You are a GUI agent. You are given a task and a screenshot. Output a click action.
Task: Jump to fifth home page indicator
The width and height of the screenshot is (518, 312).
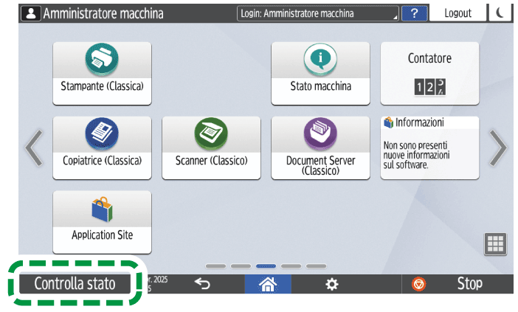point(316,266)
